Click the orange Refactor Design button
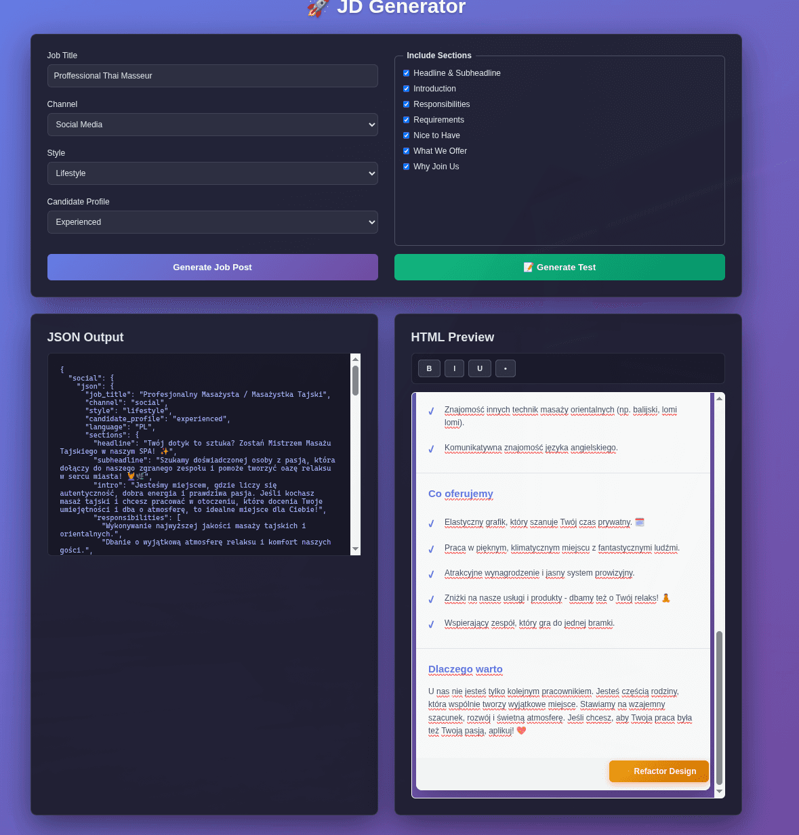Screen dimensions: 799x835 [x=659, y=771]
